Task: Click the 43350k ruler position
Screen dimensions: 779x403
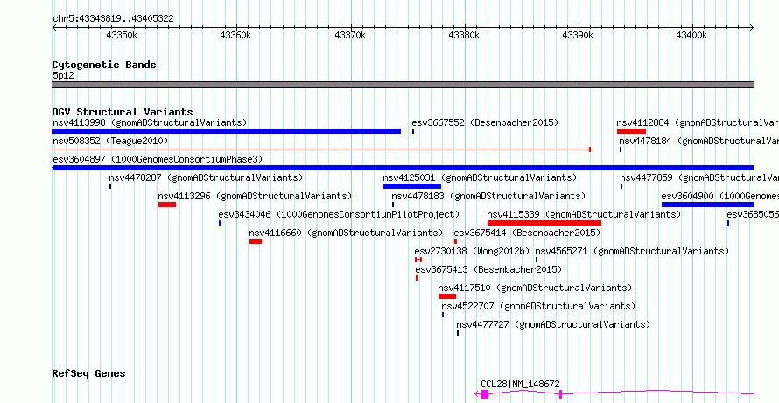Action: pyautogui.click(x=122, y=36)
